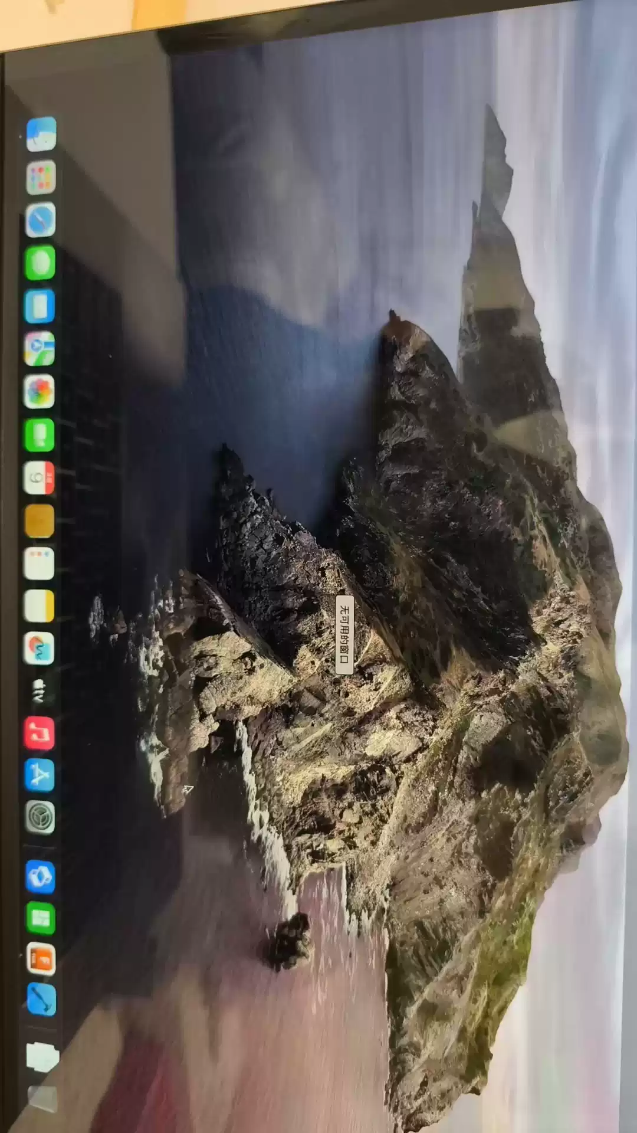
Task: Open the red Music app
Action: pyautogui.click(x=39, y=733)
